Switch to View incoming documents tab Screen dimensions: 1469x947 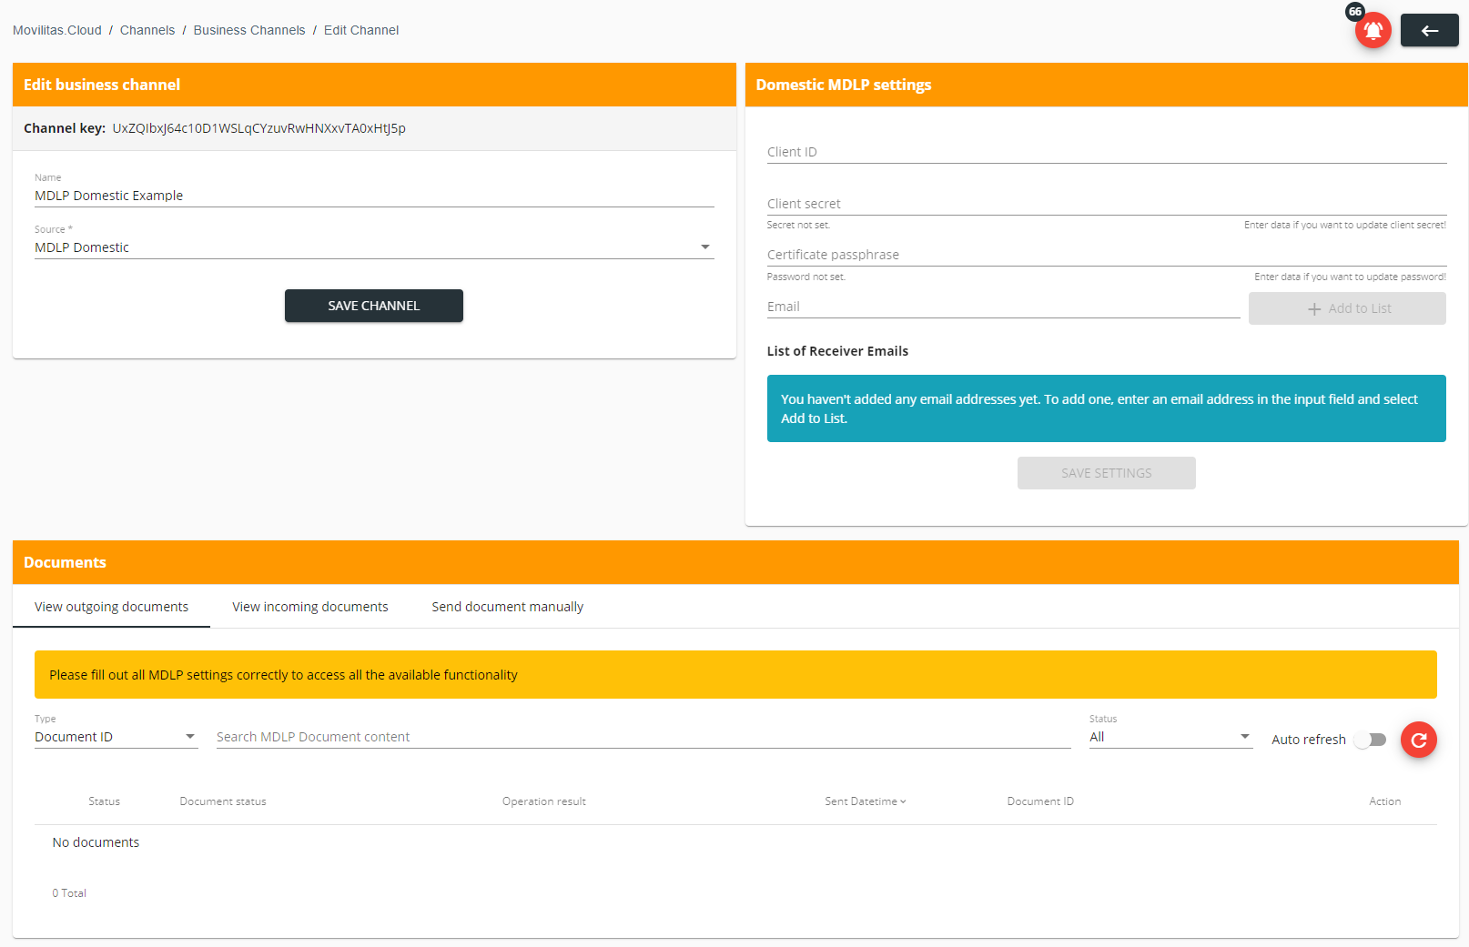pyautogui.click(x=309, y=606)
